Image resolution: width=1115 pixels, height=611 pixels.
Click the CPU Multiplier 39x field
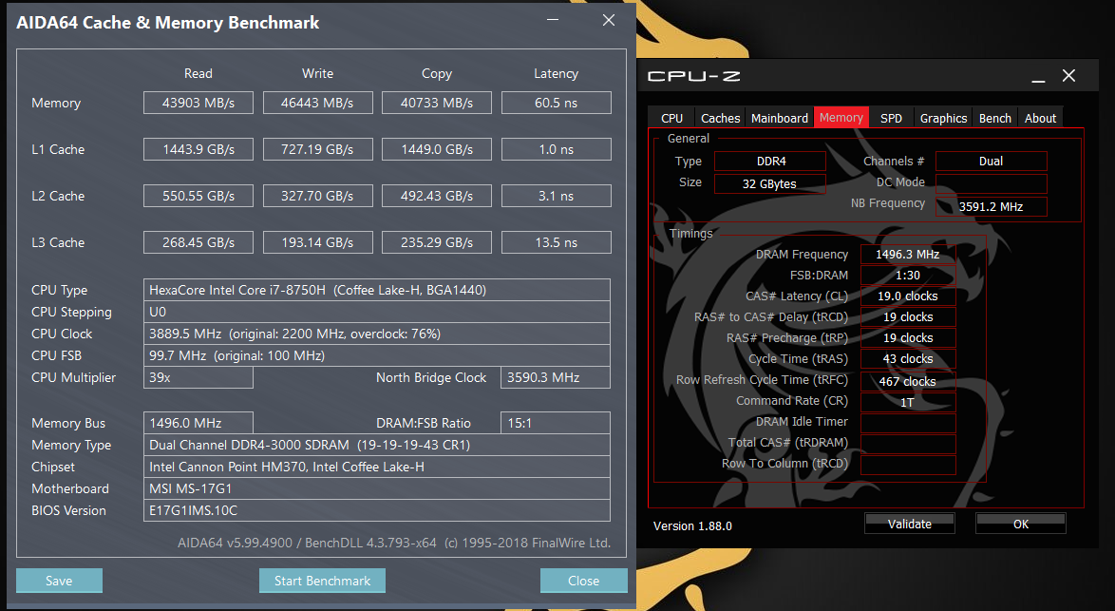198,377
